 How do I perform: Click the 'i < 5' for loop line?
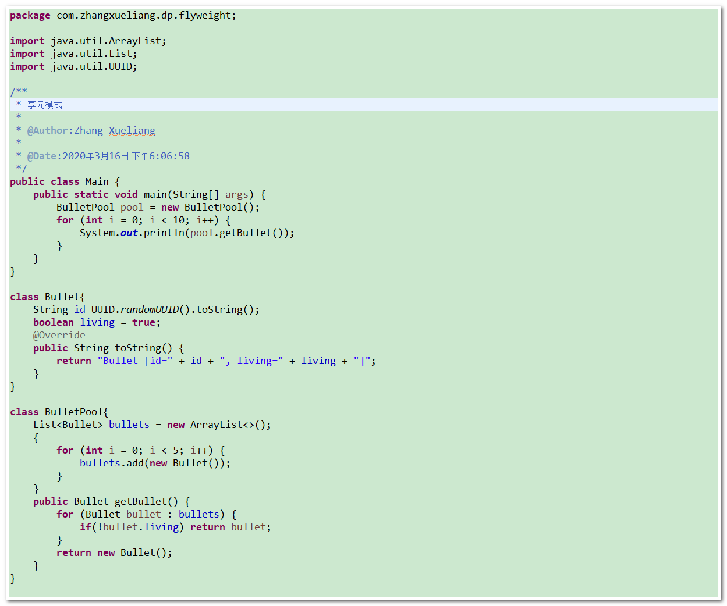pos(140,451)
